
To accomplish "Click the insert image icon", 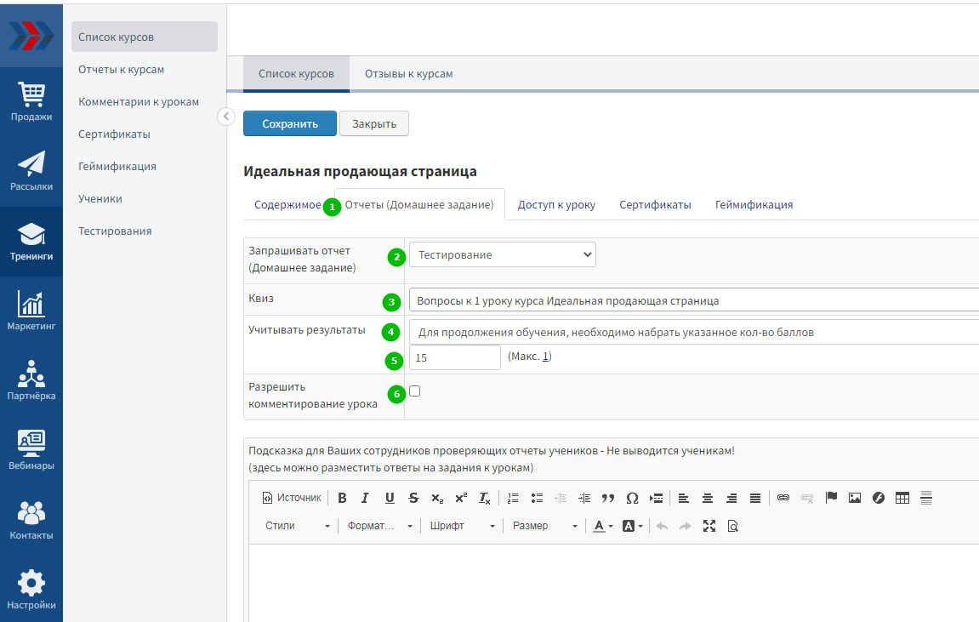I will [x=855, y=498].
